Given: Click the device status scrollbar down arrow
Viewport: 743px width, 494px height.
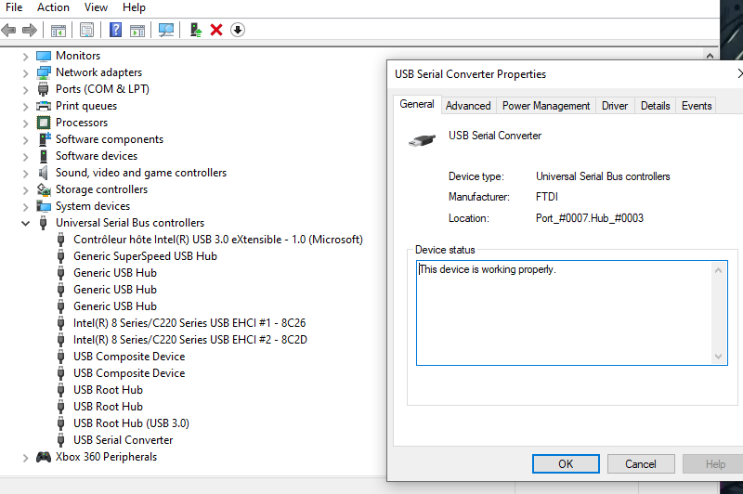Looking at the screenshot, I should pyautogui.click(x=720, y=357).
